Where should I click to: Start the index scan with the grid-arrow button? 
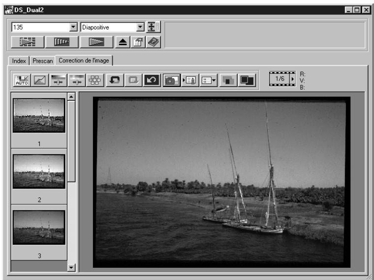(x=28, y=42)
